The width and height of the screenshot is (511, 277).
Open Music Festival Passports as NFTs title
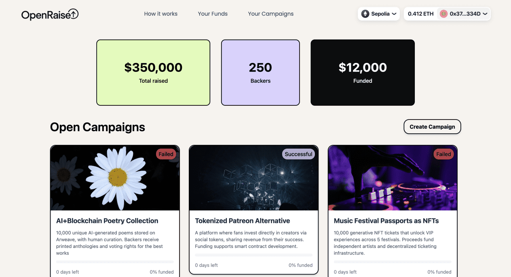[386, 221]
